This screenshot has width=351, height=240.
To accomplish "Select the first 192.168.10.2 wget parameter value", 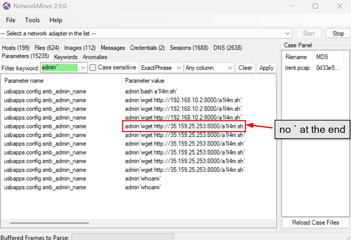I will (x=184, y=100).
